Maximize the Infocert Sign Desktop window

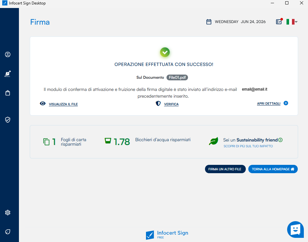(287, 3)
